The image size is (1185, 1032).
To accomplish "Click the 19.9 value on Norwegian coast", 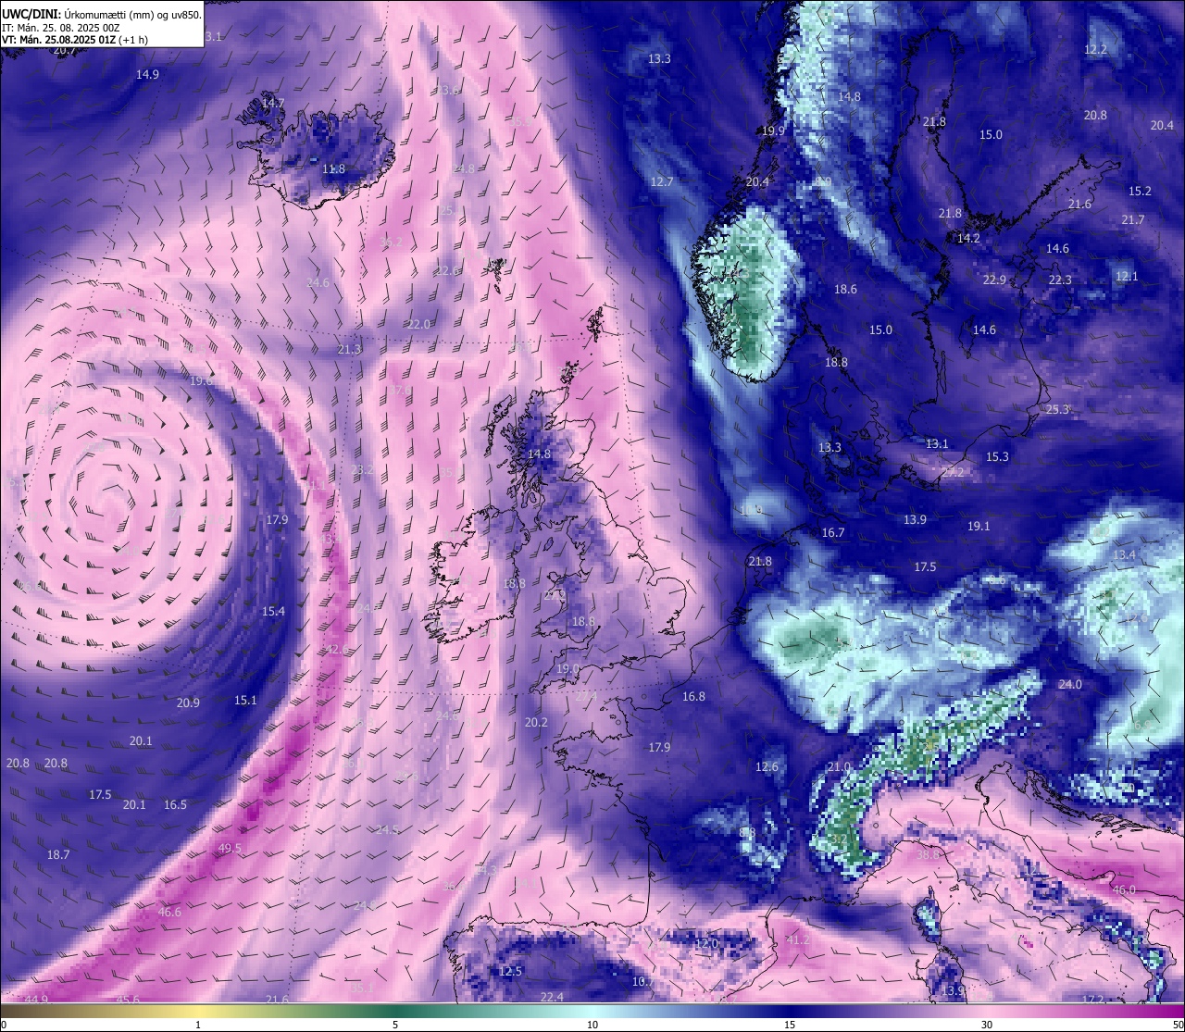I will click(x=773, y=131).
